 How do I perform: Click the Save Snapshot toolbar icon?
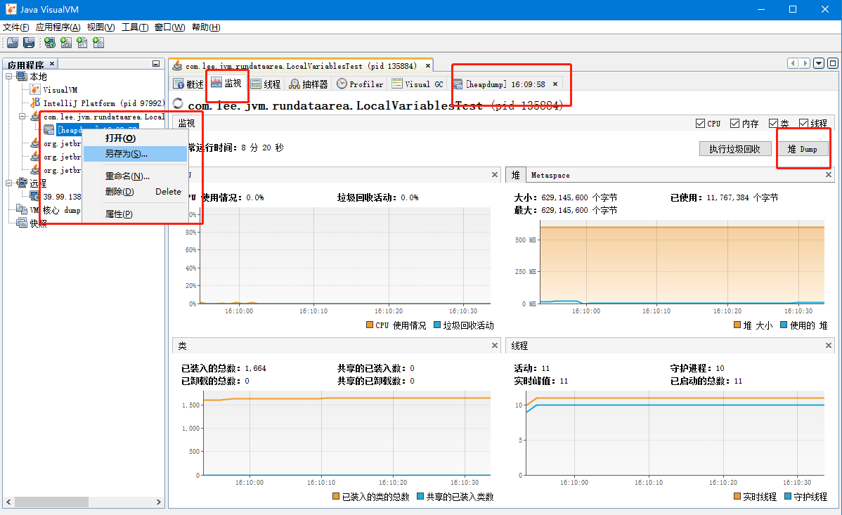click(x=28, y=42)
